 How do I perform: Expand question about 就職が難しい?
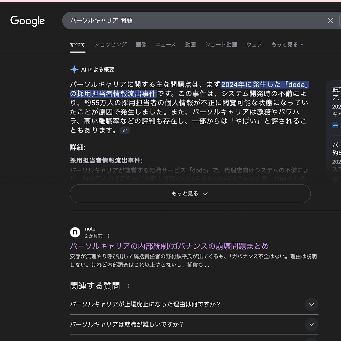click(x=311, y=324)
